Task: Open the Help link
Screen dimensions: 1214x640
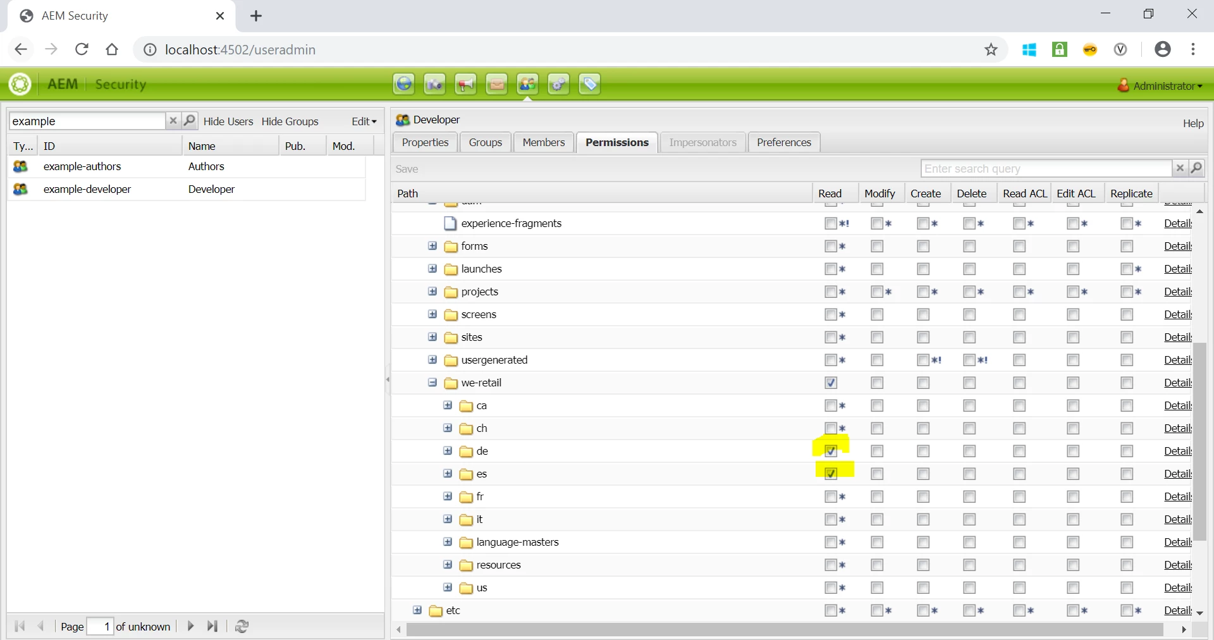Action: click(1193, 124)
